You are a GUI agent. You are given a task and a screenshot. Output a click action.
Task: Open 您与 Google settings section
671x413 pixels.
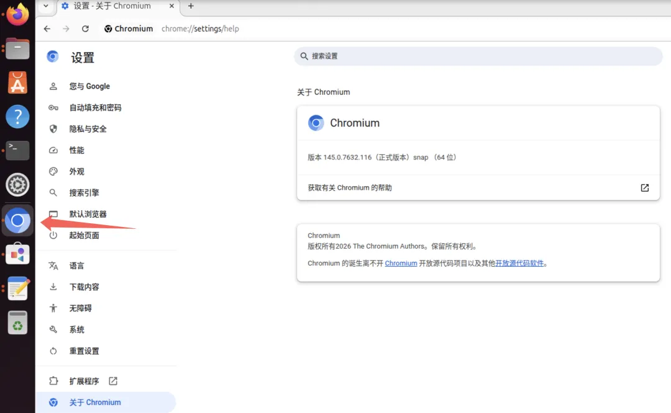click(106, 86)
